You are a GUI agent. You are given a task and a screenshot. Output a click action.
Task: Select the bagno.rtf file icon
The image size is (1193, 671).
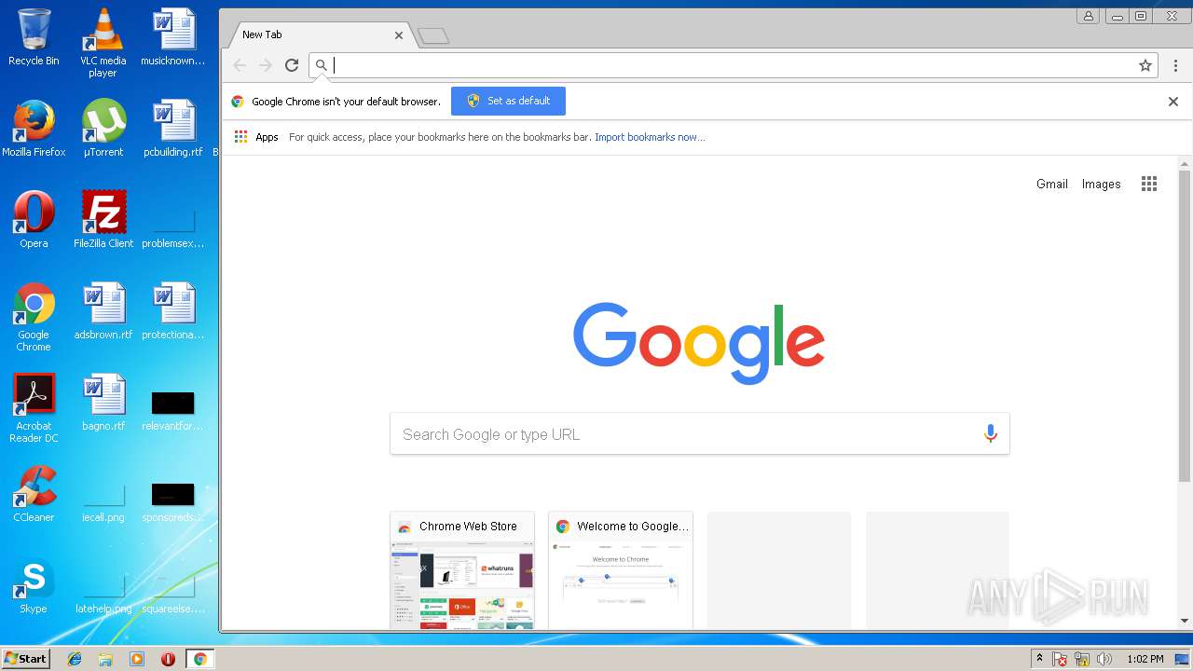point(103,403)
